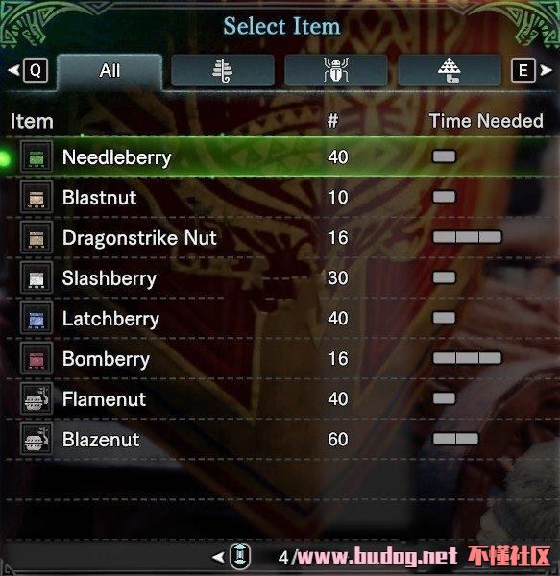This screenshot has width=560, height=576.
Task: Switch to the insects category beetle icon
Action: point(336,70)
